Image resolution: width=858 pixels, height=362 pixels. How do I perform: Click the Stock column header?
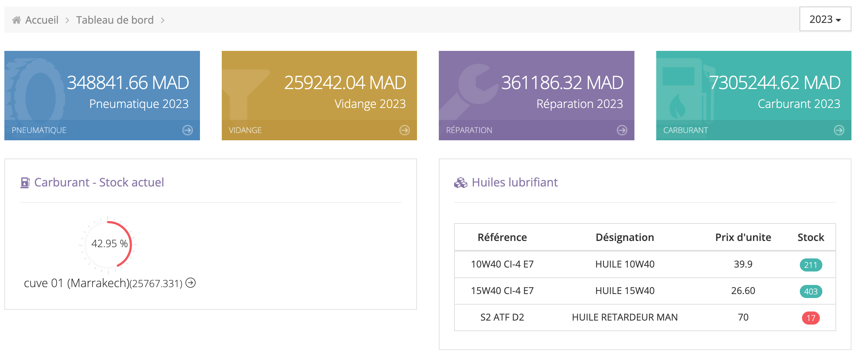(810, 237)
